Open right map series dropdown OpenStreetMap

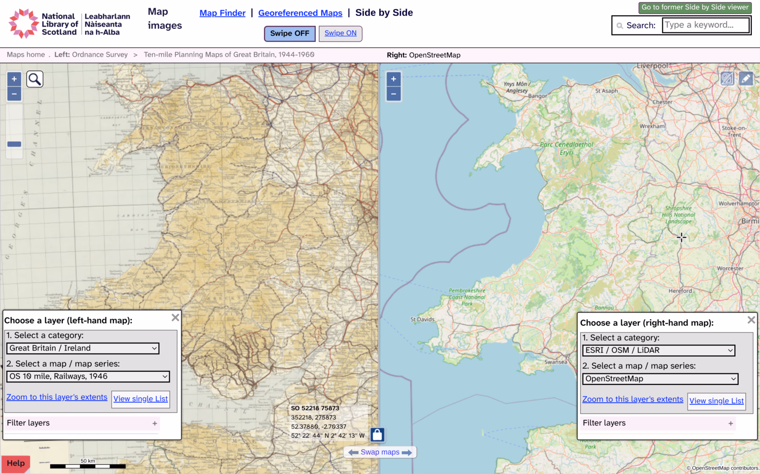coord(661,379)
